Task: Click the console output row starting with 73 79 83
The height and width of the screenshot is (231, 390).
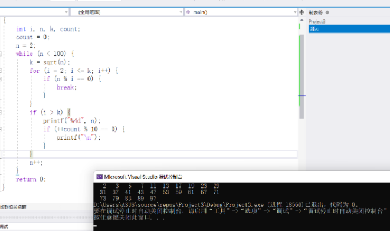Action: pyautogui.click(x=128, y=199)
